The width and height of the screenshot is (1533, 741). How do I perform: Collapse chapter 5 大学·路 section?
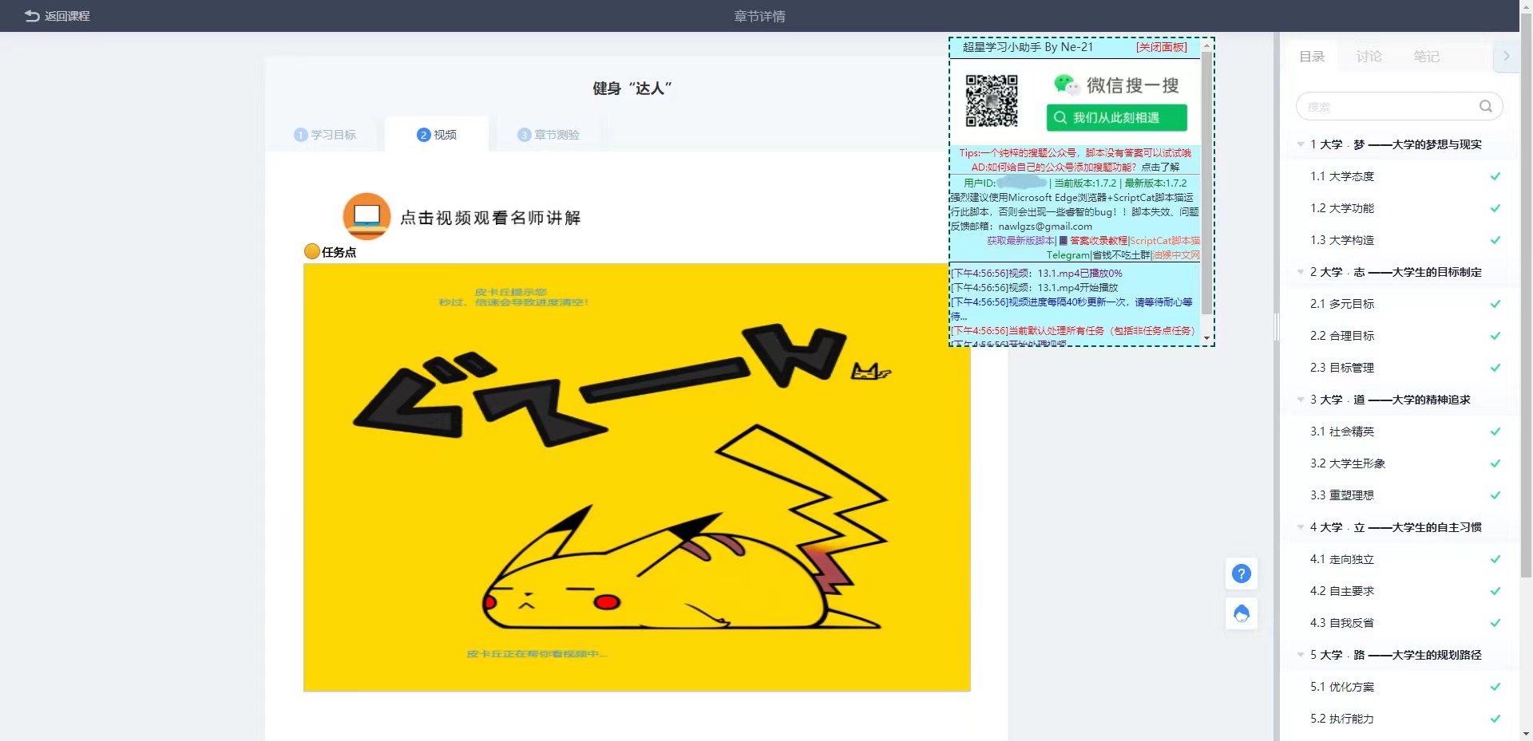pos(1301,655)
